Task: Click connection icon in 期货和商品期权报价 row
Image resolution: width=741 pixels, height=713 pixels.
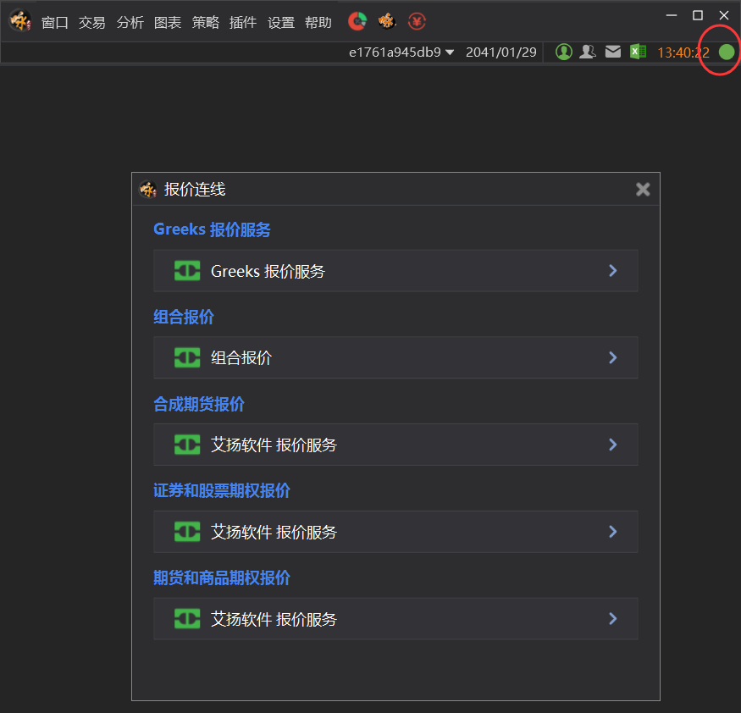Action: click(187, 619)
